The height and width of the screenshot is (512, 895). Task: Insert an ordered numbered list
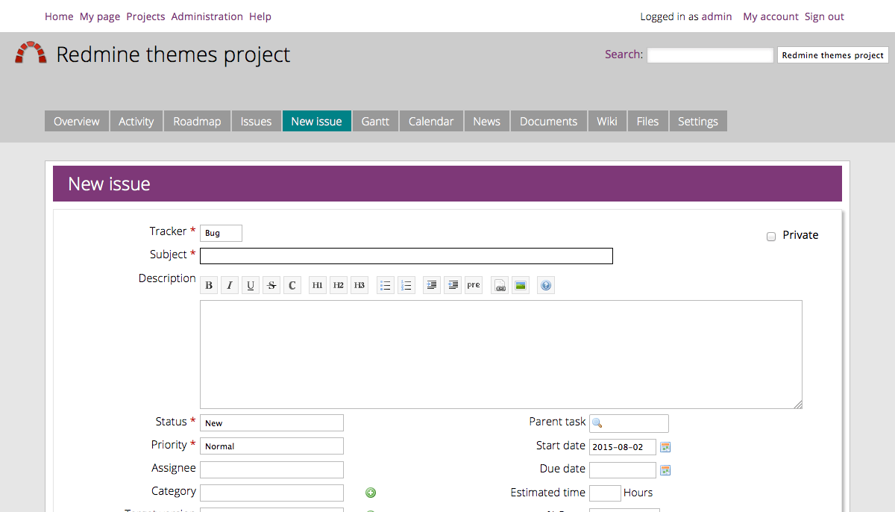[x=406, y=285]
